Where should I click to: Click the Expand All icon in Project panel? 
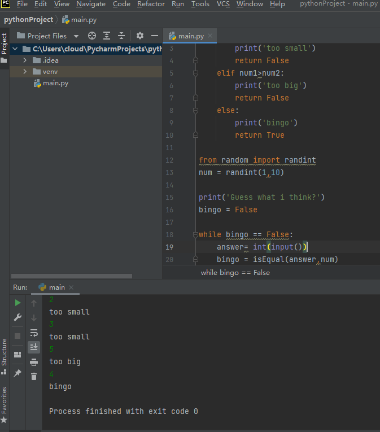[107, 36]
